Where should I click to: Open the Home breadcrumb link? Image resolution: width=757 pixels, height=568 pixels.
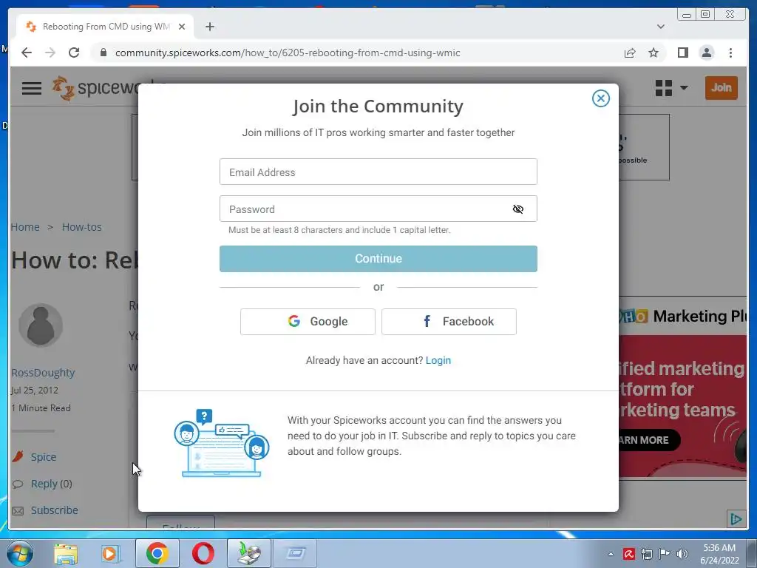[25, 227]
